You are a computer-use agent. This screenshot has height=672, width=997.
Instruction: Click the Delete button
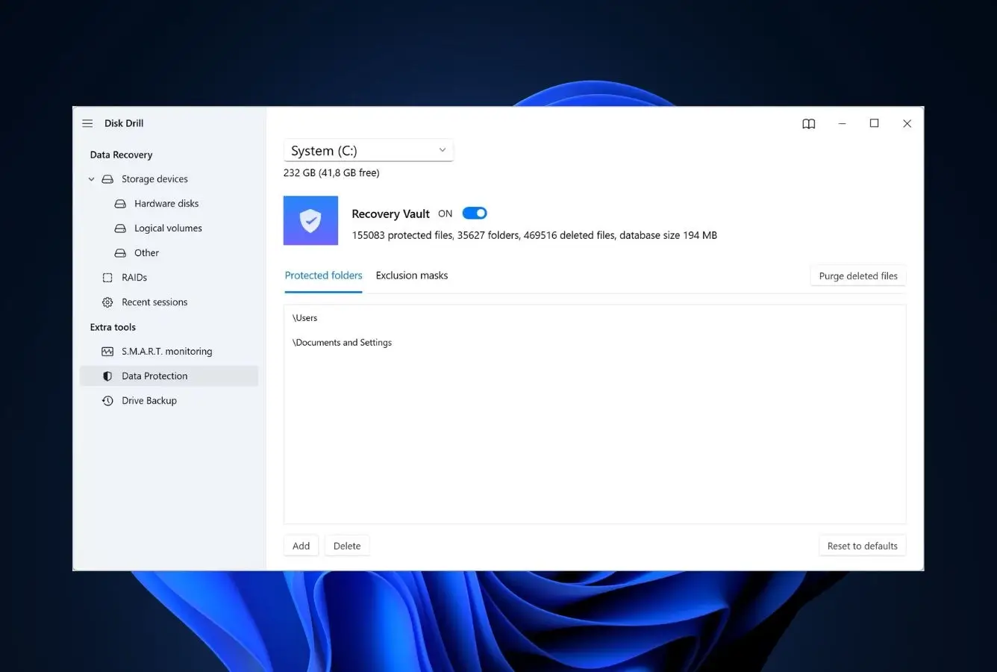347,546
